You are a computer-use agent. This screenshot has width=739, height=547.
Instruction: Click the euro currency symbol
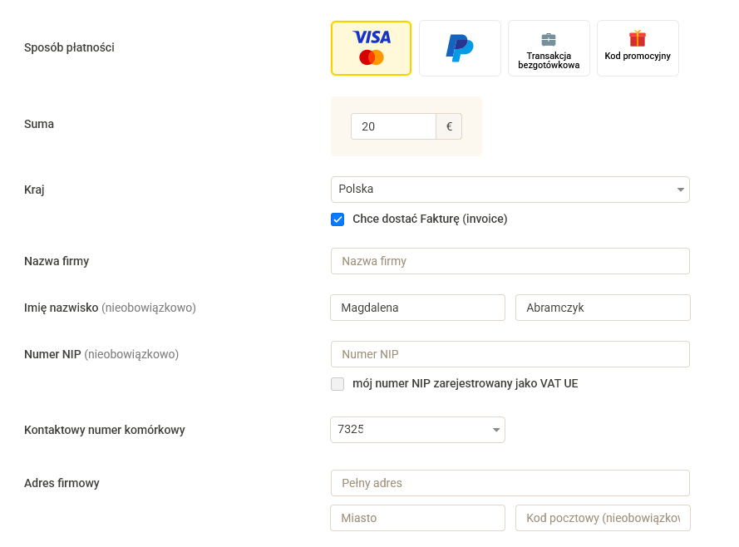(449, 126)
